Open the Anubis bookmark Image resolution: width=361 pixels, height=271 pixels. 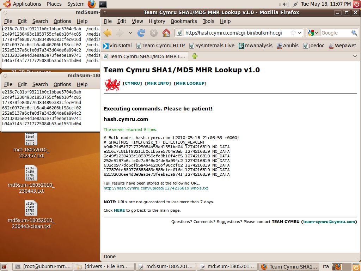coord(288,46)
